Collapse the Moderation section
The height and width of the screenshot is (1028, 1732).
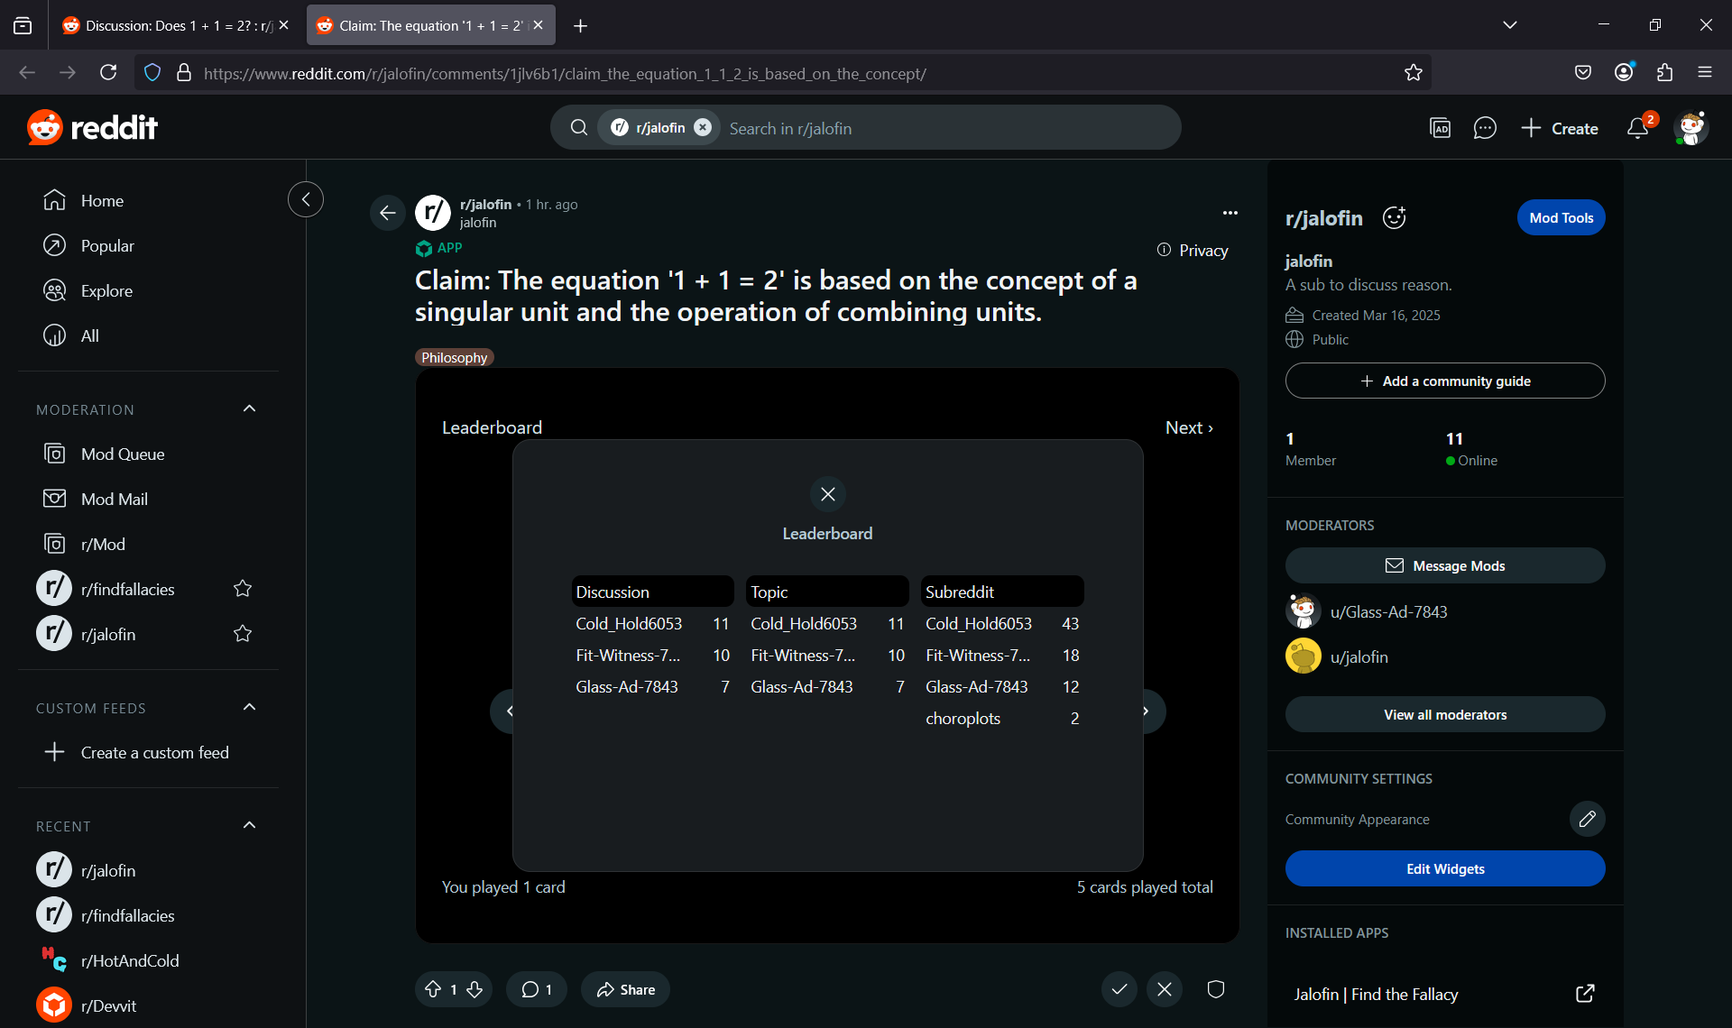(250, 409)
